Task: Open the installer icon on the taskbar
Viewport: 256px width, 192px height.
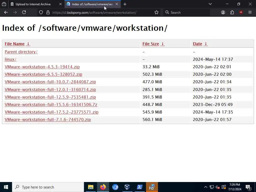Action: (x=152, y=187)
